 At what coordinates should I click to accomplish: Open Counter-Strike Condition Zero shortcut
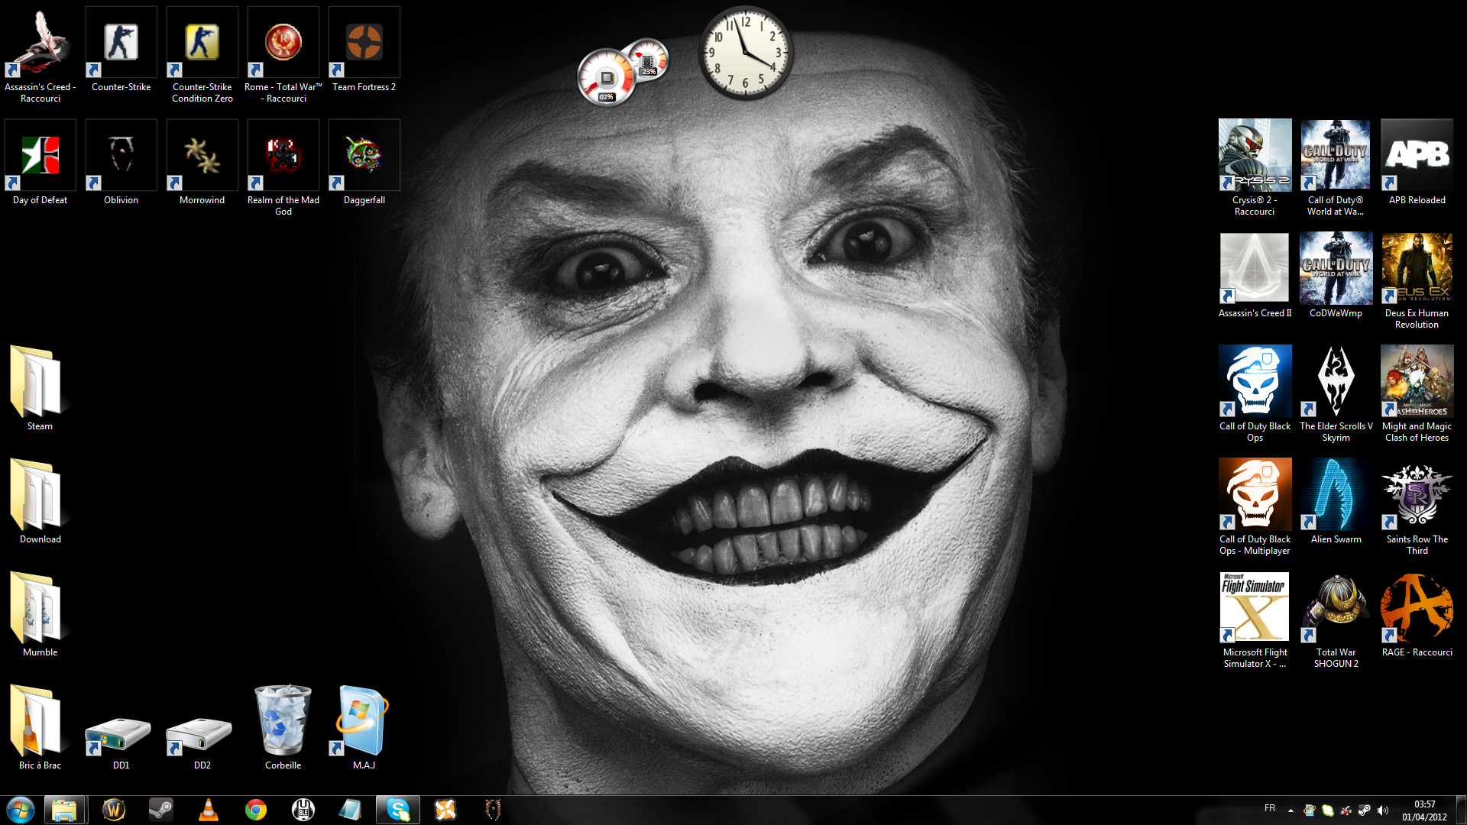click(x=202, y=55)
